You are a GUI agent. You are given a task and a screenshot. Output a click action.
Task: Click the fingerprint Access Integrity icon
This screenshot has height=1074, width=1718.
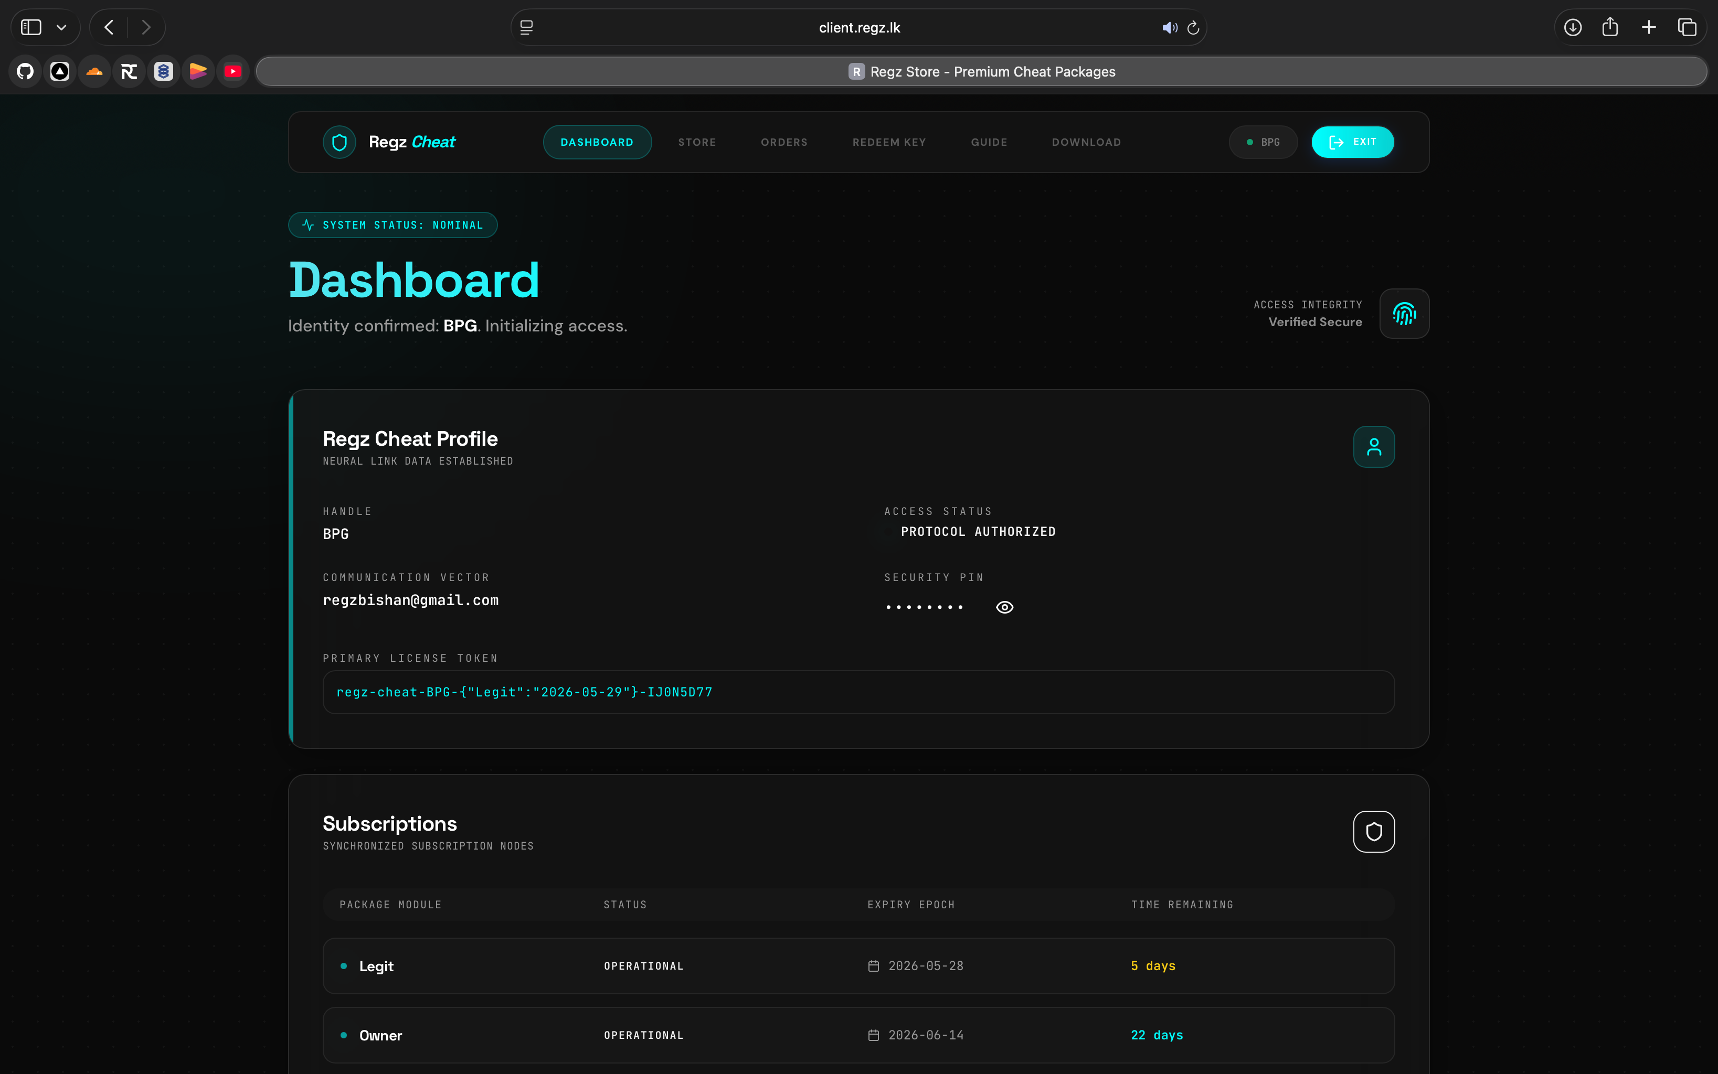click(1404, 313)
